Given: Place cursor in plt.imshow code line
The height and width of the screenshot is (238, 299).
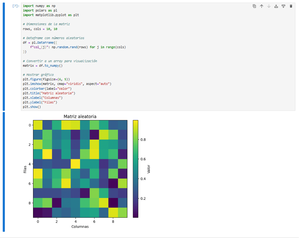Looking at the screenshot, I should 67,84.
